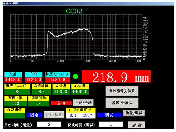The width and height of the screenshot is (176, 132).
Task: Click the 切换摄像头 button
Action: [x=122, y=103]
